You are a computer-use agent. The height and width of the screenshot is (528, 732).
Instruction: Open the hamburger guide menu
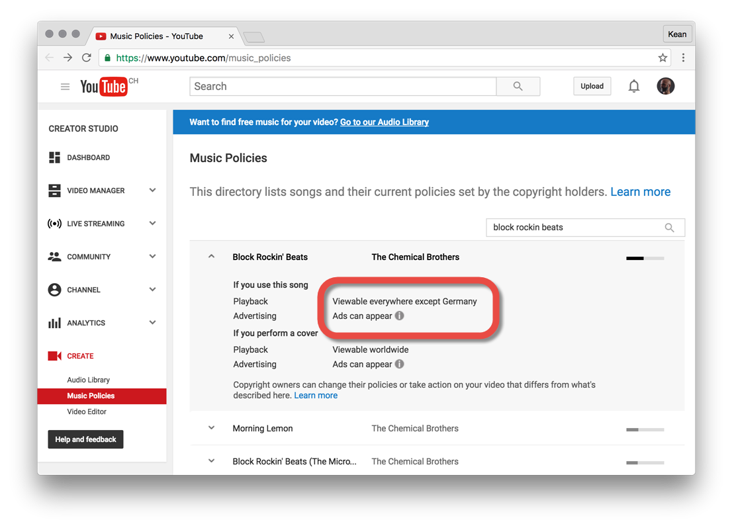click(x=65, y=87)
